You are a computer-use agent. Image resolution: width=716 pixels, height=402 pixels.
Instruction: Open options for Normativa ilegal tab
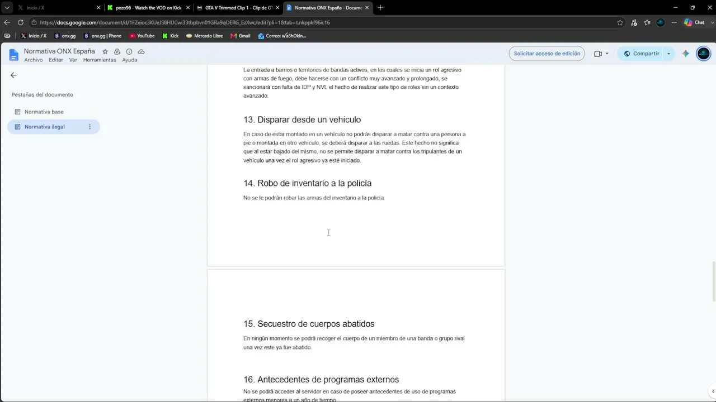[89, 127]
